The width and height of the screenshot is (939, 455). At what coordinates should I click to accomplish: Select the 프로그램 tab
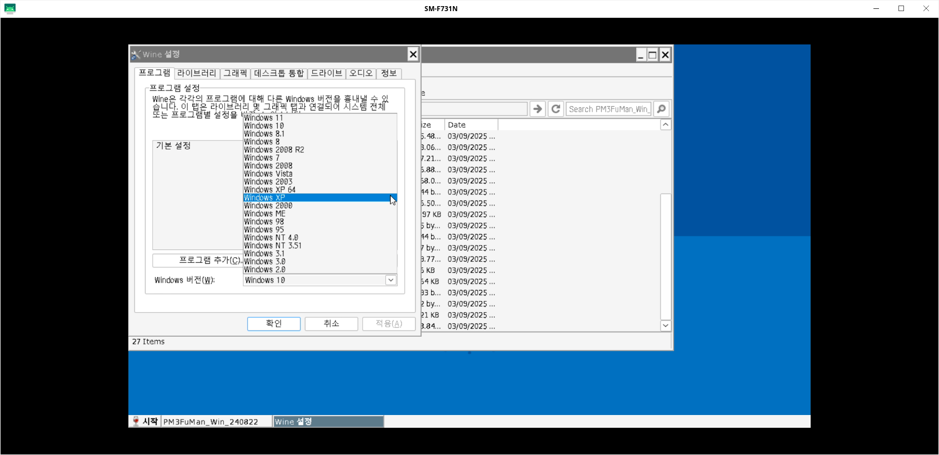[154, 73]
